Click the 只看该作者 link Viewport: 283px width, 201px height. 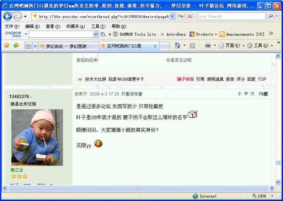click(x=132, y=94)
